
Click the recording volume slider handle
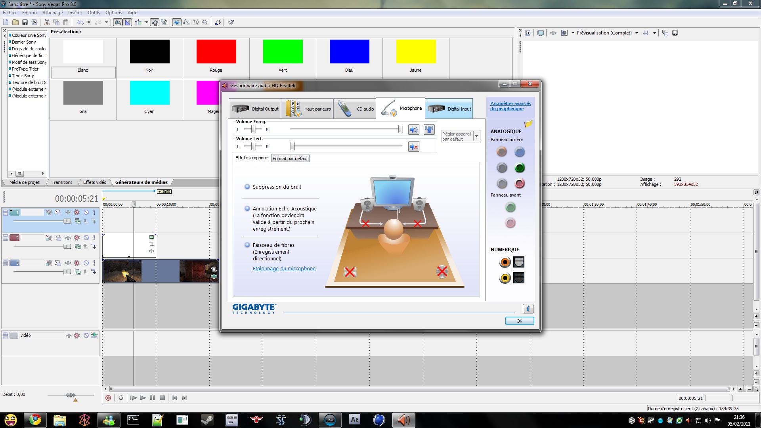coord(400,129)
